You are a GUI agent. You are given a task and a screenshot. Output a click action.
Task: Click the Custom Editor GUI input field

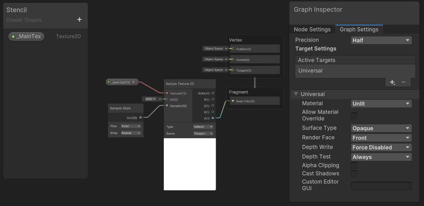(x=381, y=186)
